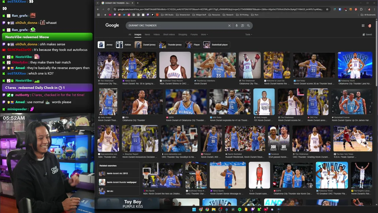Viewport: 378px width, 213px height.
Task: Bookmark this page with the star icon
Action: pyautogui.click(x=327, y=9)
